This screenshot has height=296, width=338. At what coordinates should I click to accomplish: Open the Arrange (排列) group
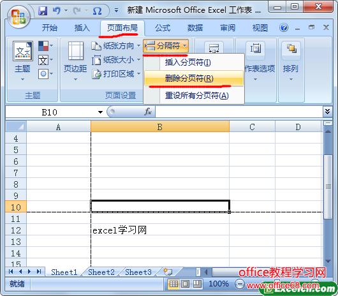tap(291, 61)
